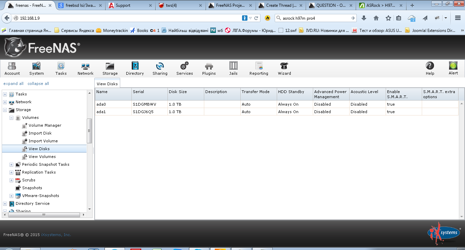The image size is (465, 250).
Task: Open Snapshots in the tree
Action: point(32,188)
